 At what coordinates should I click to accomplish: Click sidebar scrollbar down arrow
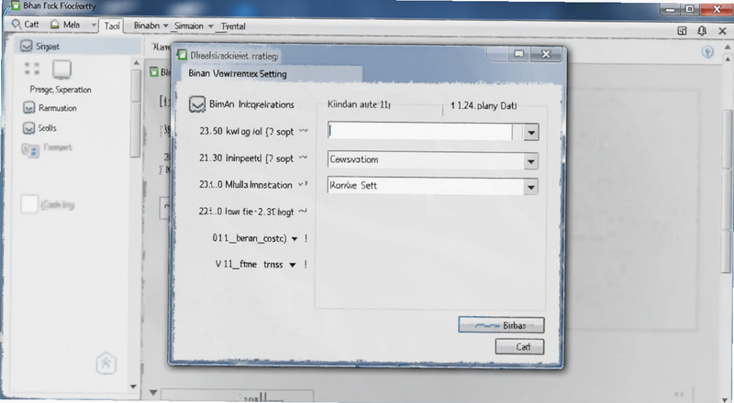[133, 387]
